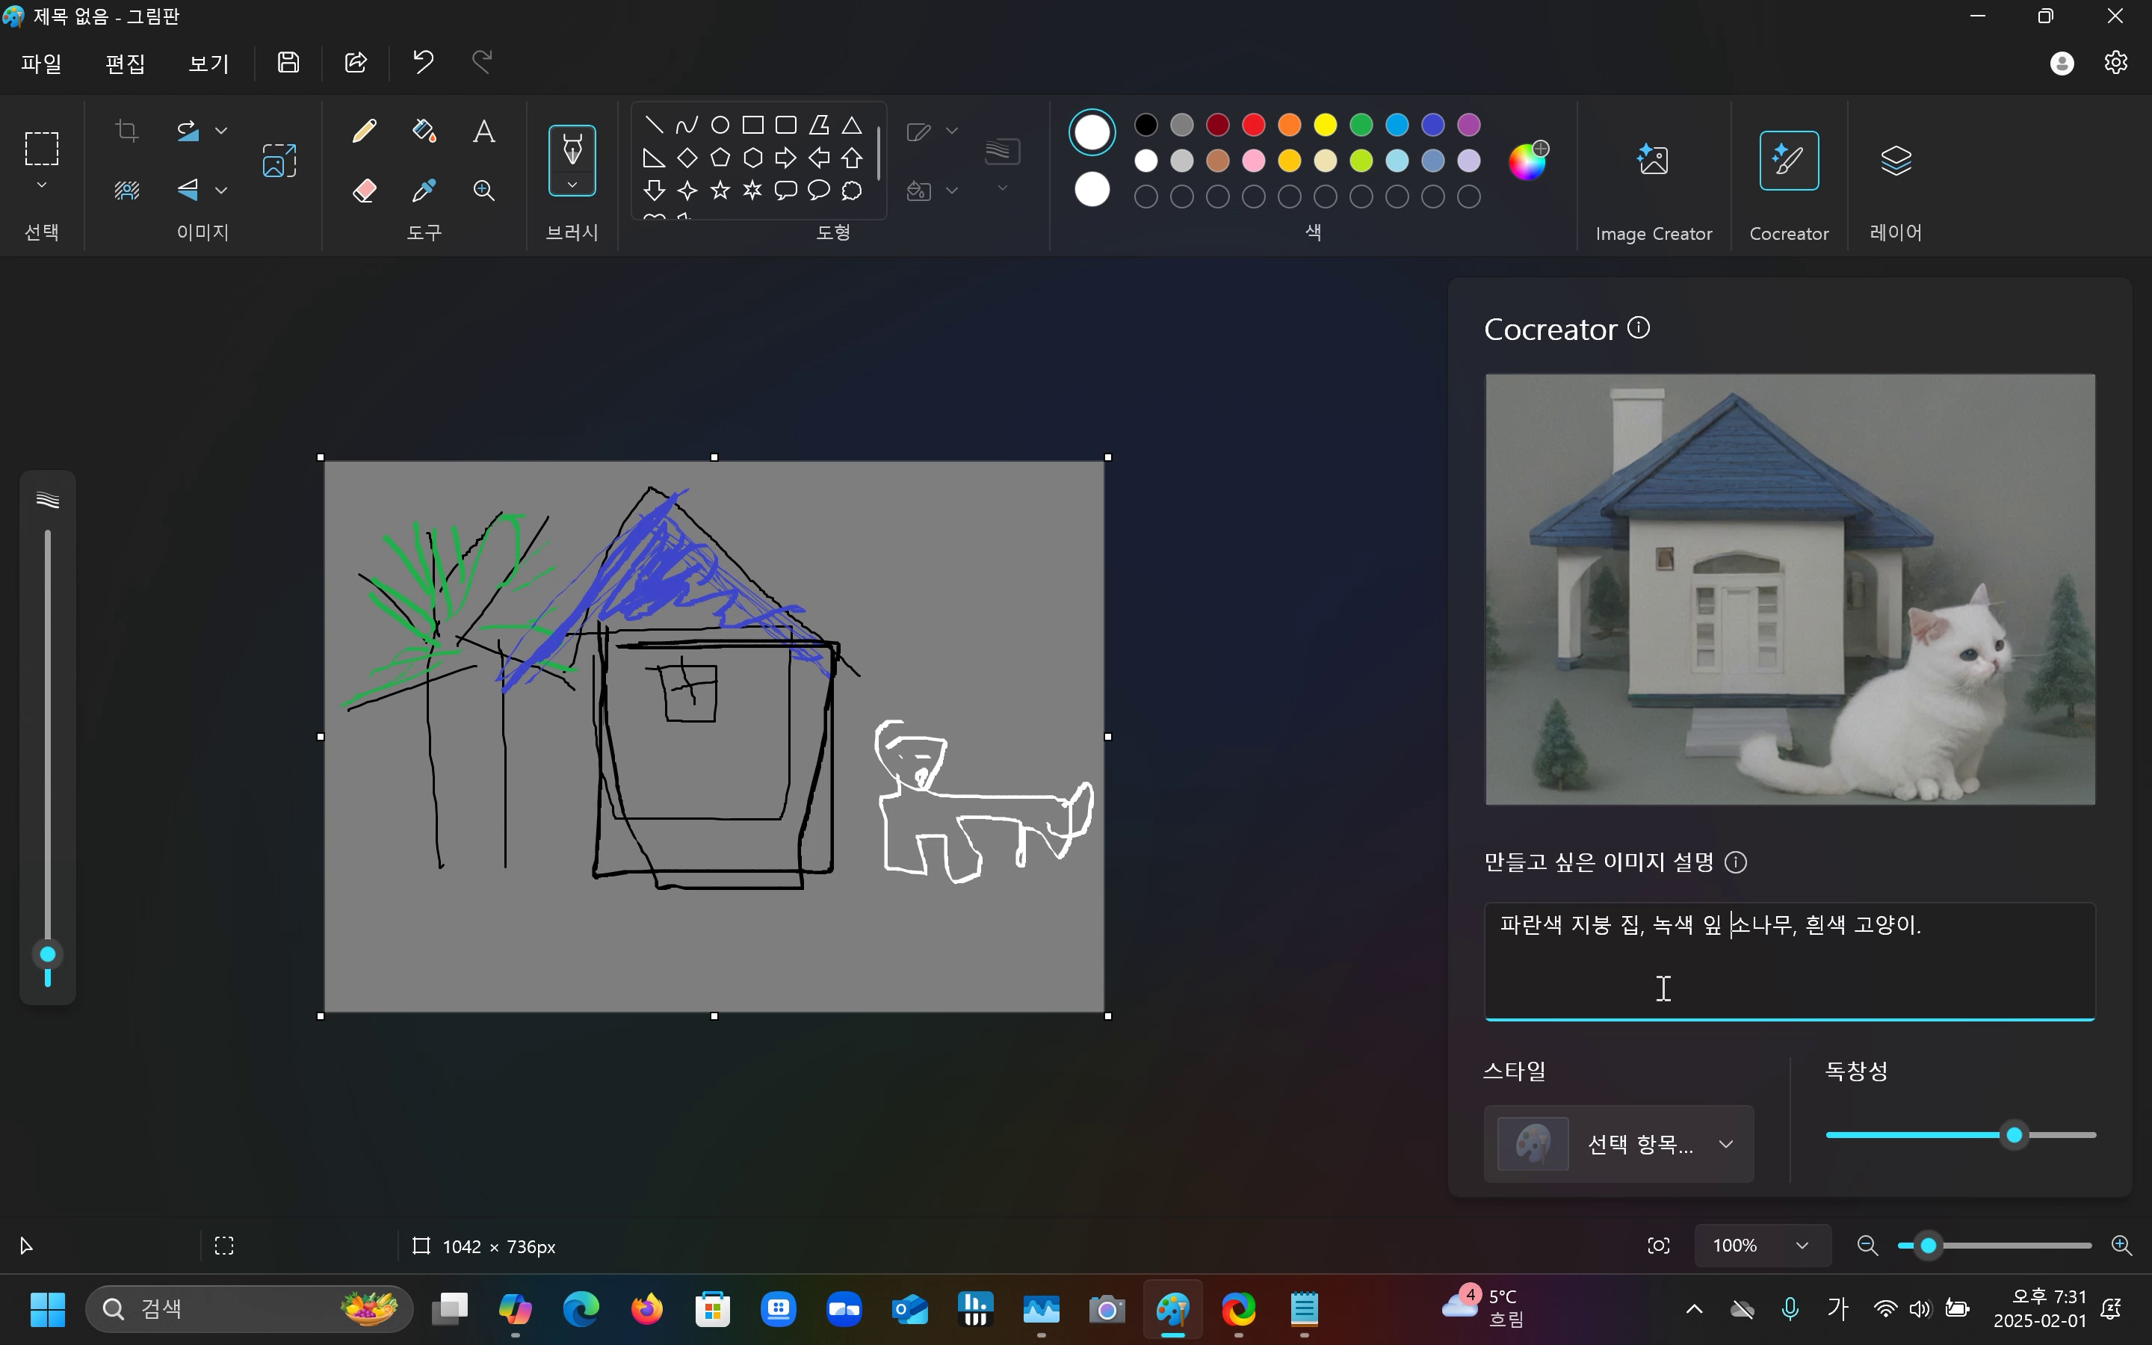Click the Remove background icon

(x=127, y=191)
